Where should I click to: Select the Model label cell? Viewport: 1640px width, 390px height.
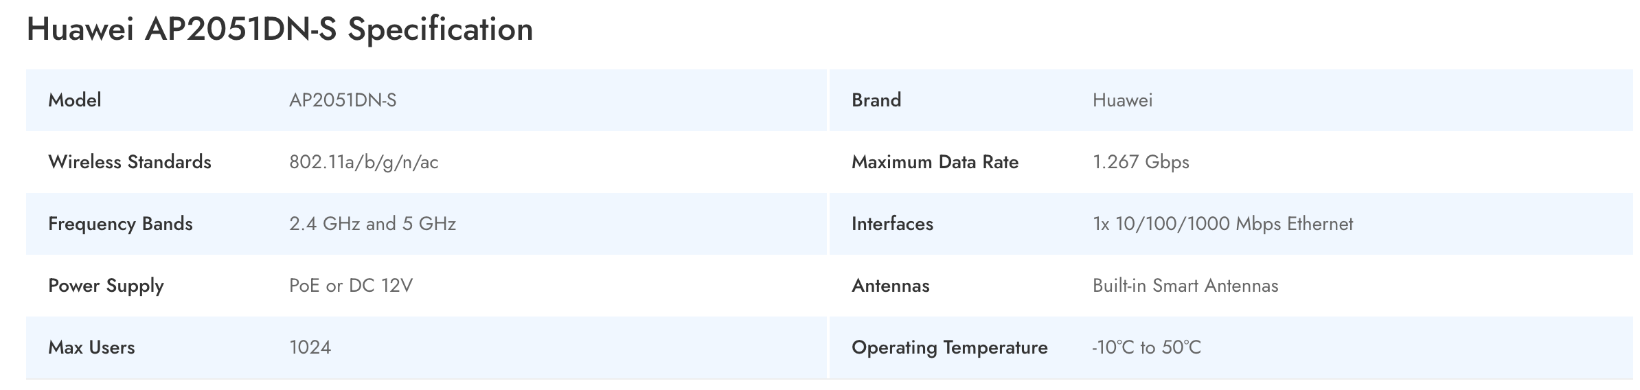pyautogui.click(x=75, y=100)
